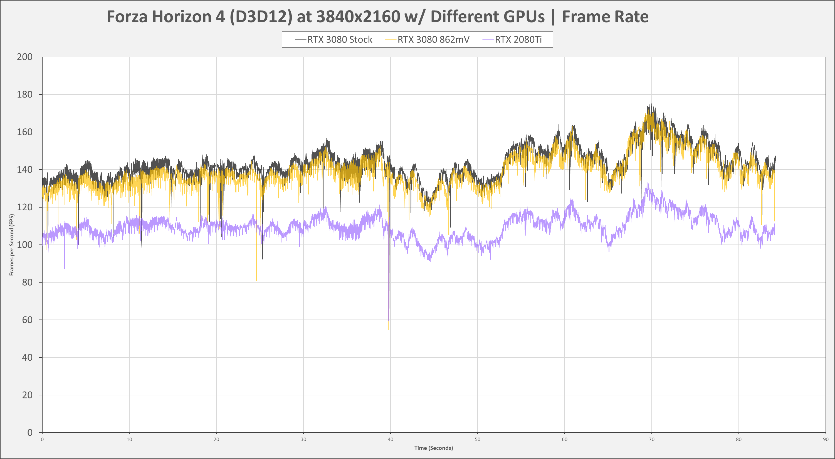Screen dimensions: 835x459
Task: Click the 40 label on time axis
Action: [390, 439]
